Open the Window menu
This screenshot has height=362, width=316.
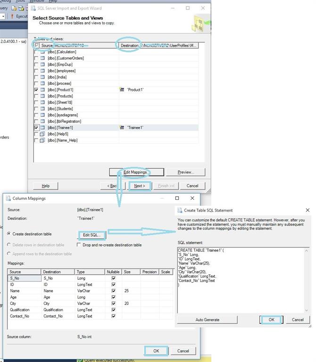point(37,1)
